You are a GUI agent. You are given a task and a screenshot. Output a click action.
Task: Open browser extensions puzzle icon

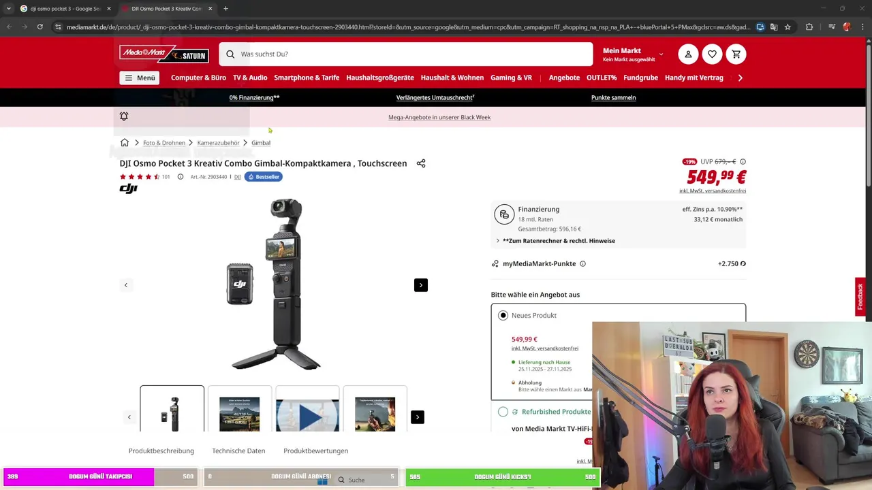(809, 27)
